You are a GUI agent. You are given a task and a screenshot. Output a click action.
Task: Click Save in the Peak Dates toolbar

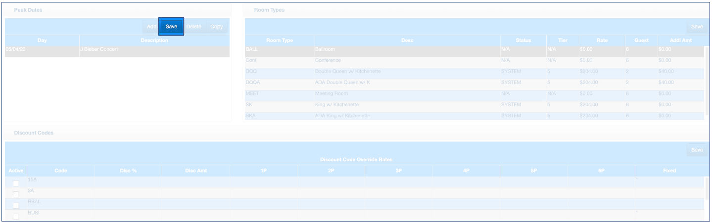coord(171,27)
